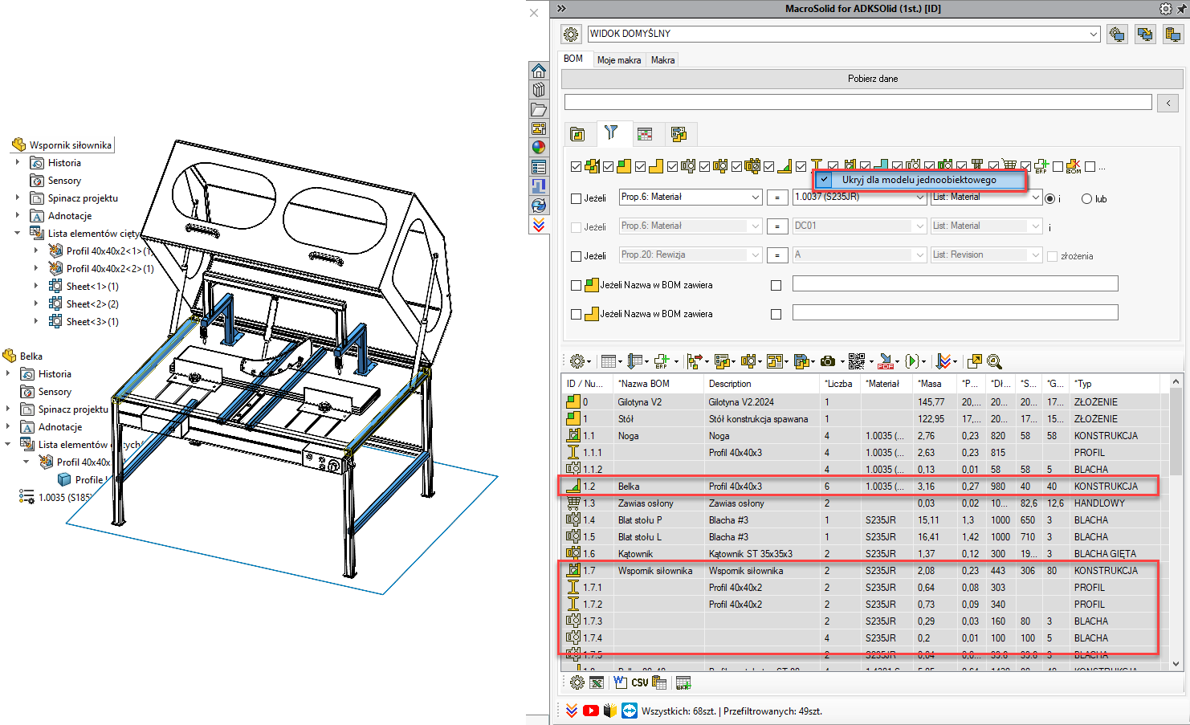Click first 'Nazwa w BOM zawiera' text field
This screenshot has width=1190, height=725.
pos(955,283)
